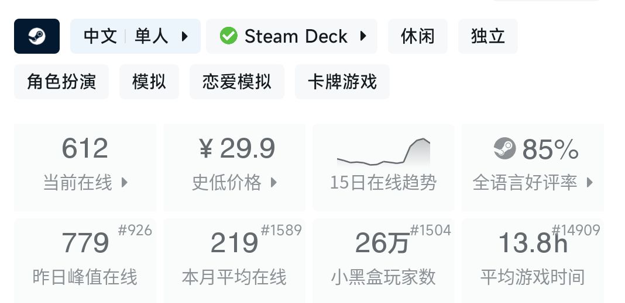Expand the 中文 单人 language tag arrow
This screenshot has height=303, width=625.
pos(185,36)
